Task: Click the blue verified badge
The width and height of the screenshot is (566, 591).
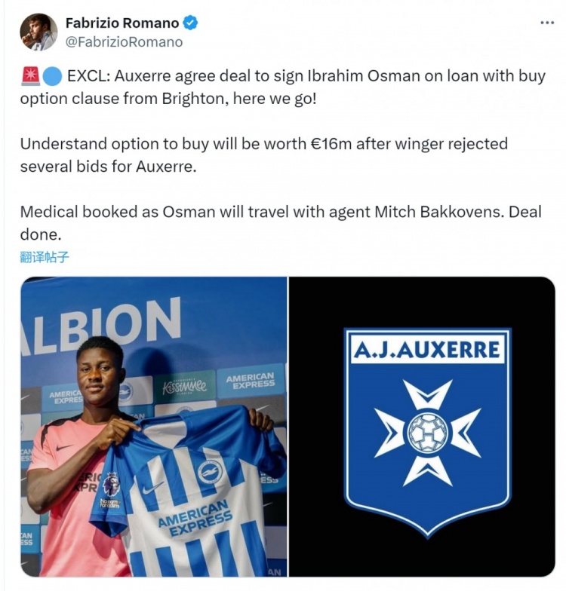Action: [190, 23]
